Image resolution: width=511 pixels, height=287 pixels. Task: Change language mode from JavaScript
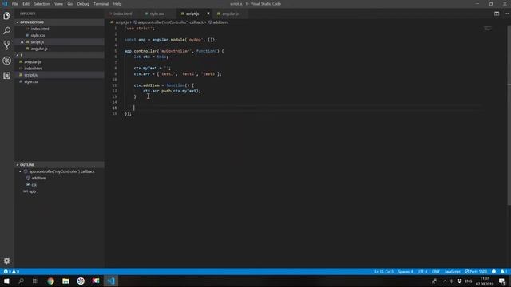tap(453, 271)
